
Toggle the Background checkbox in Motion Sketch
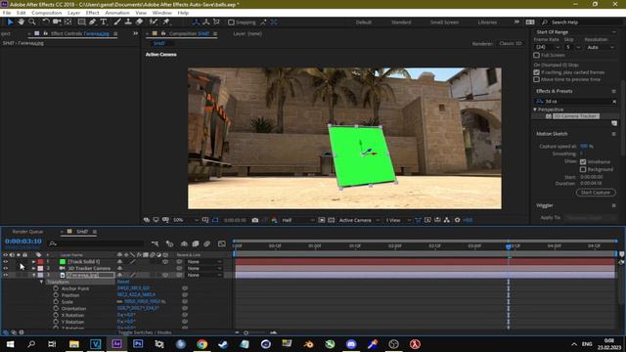tap(583, 169)
